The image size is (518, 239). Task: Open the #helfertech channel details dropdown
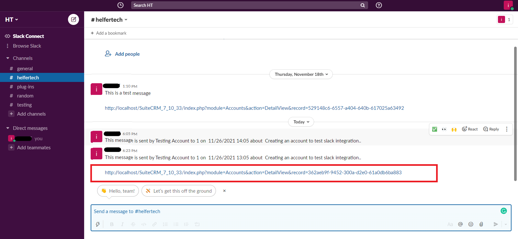pos(109,20)
